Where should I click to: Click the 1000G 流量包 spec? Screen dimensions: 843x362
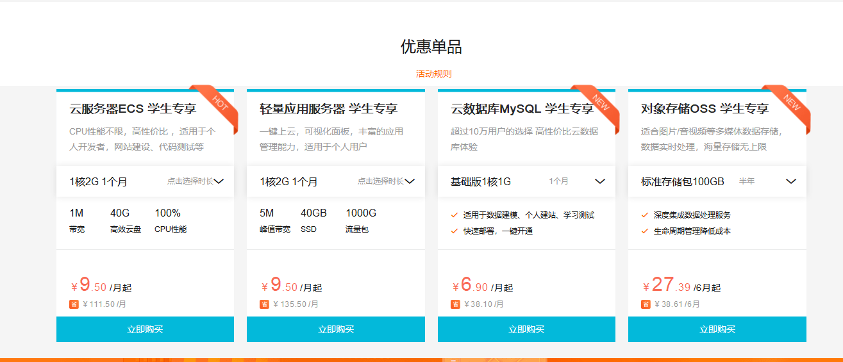pos(361,220)
